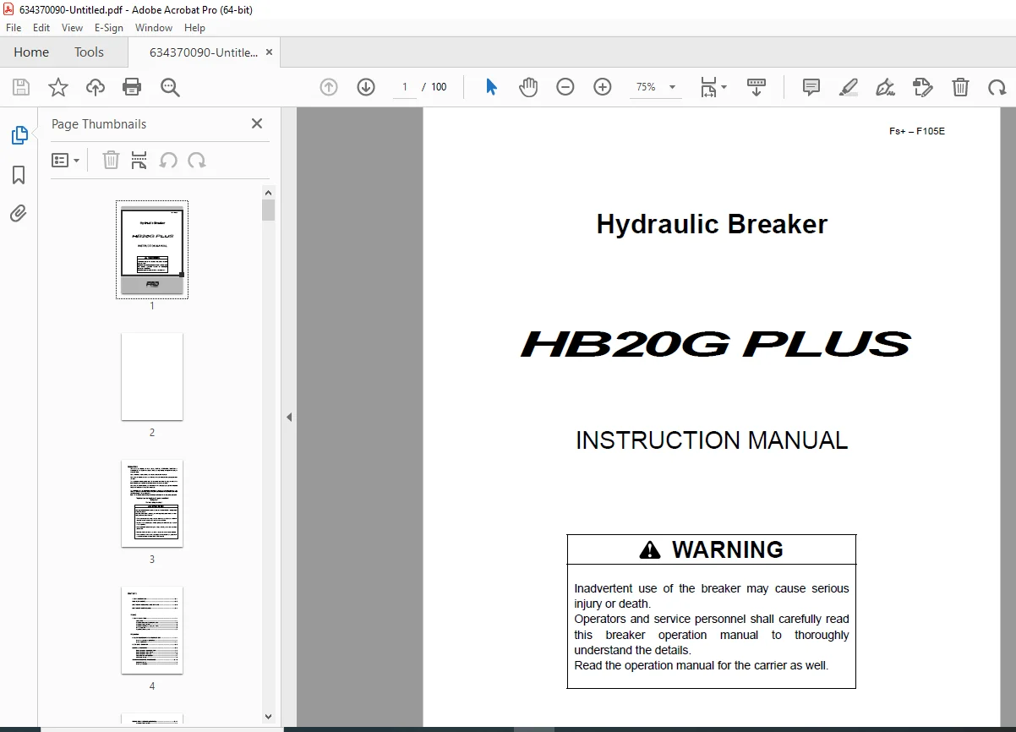Click the page number input field
Image resolution: width=1016 pixels, height=732 pixels.
(x=405, y=87)
